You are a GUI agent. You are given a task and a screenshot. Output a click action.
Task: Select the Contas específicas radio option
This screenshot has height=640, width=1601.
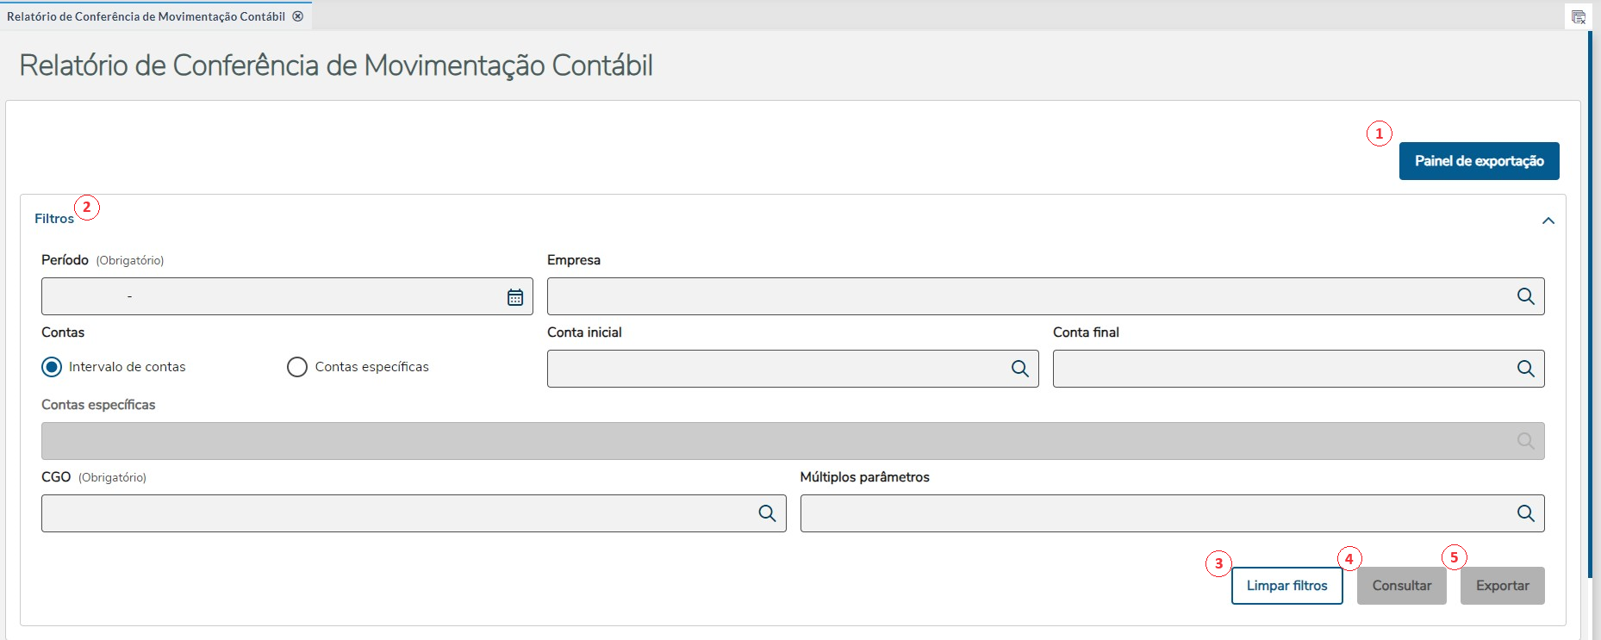pos(297,367)
